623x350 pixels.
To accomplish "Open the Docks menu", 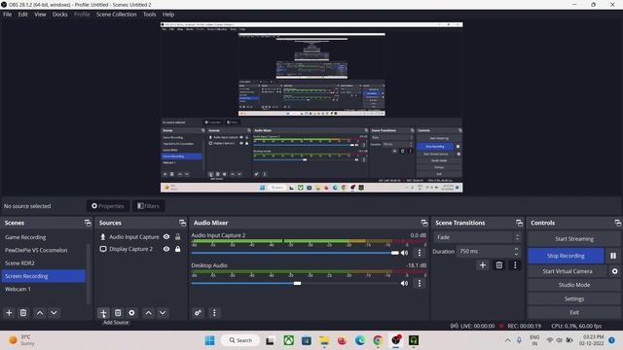I will pyautogui.click(x=60, y=15).
